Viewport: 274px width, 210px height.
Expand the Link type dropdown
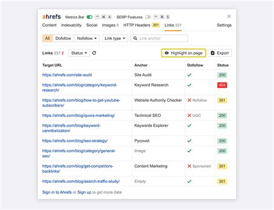pyautogui.click(x=115, y=38)
